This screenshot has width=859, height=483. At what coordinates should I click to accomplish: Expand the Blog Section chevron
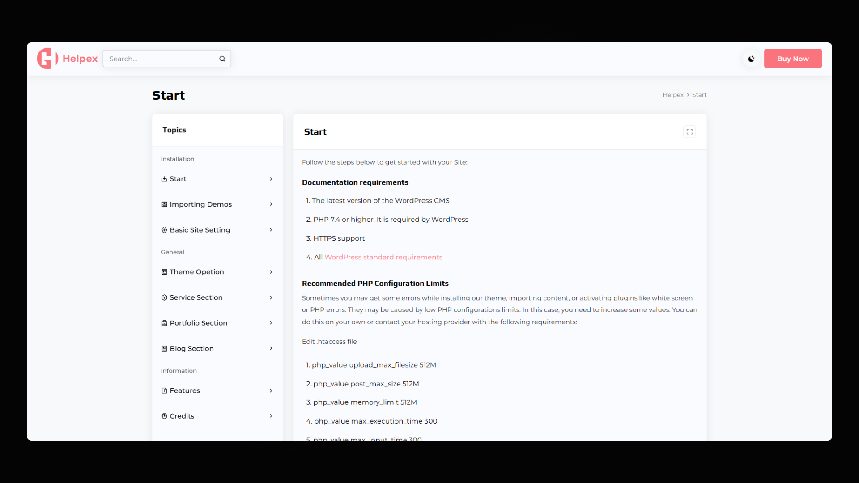click(271, 348)
